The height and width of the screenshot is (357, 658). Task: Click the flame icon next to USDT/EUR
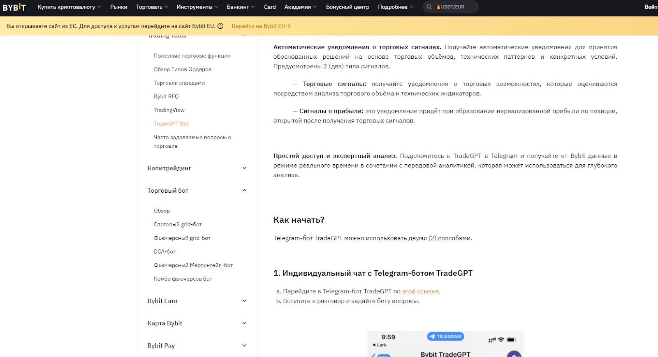click(x=438, y=7)
